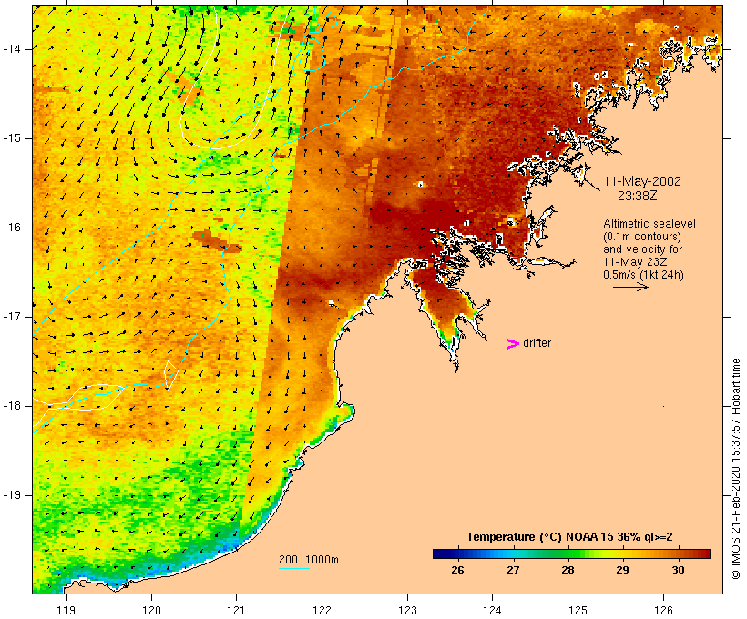Click the magenta drifter marker symbol
The height and width of the screenshot is (619, 747).
pos(513,344)
